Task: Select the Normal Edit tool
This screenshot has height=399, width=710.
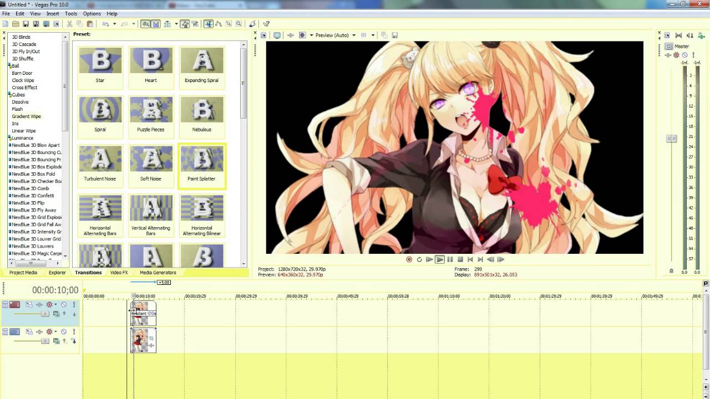Action: coord(209,24)
